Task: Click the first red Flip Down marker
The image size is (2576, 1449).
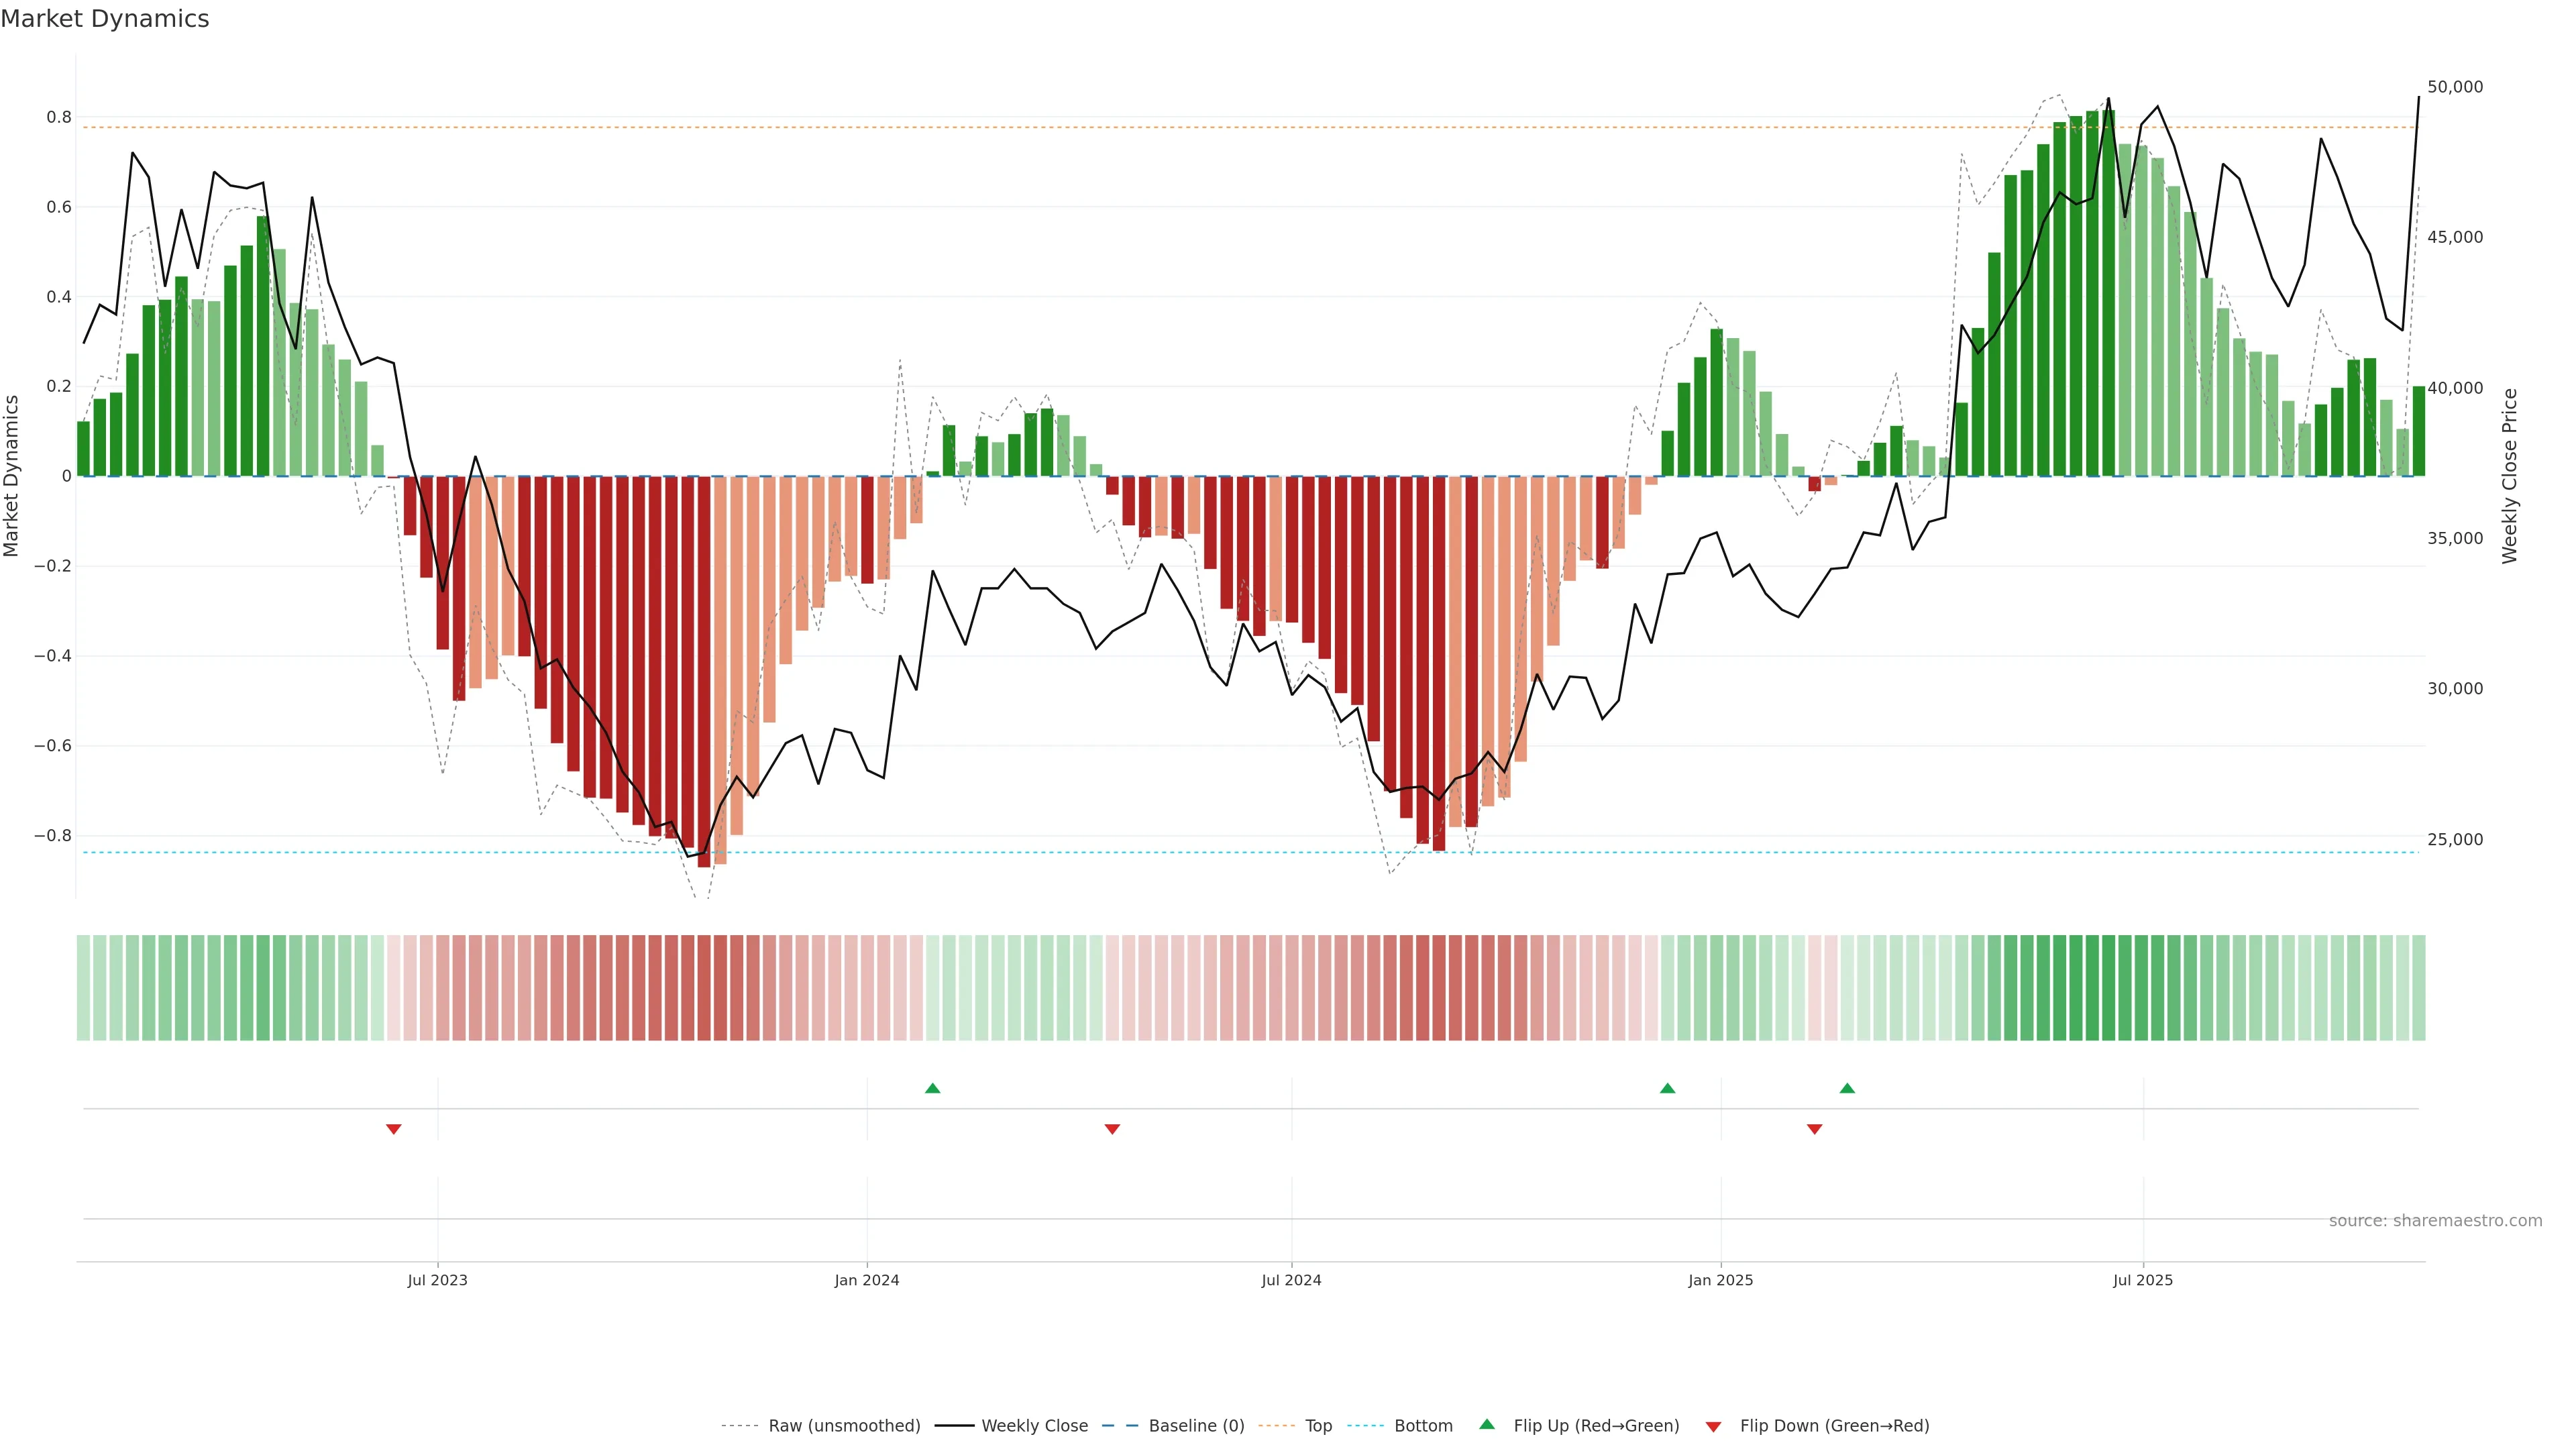Action: coord(394,1129)
